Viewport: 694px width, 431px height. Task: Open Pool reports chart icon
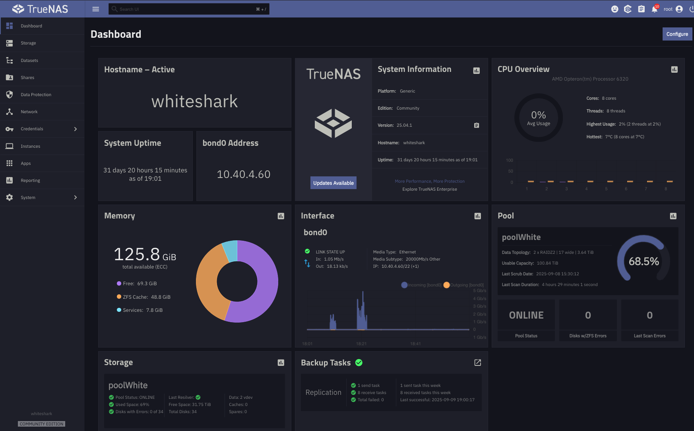click(x=673, y=216)
